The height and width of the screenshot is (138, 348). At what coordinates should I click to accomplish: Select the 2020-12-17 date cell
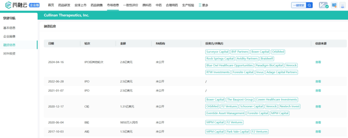pos(56,106)
